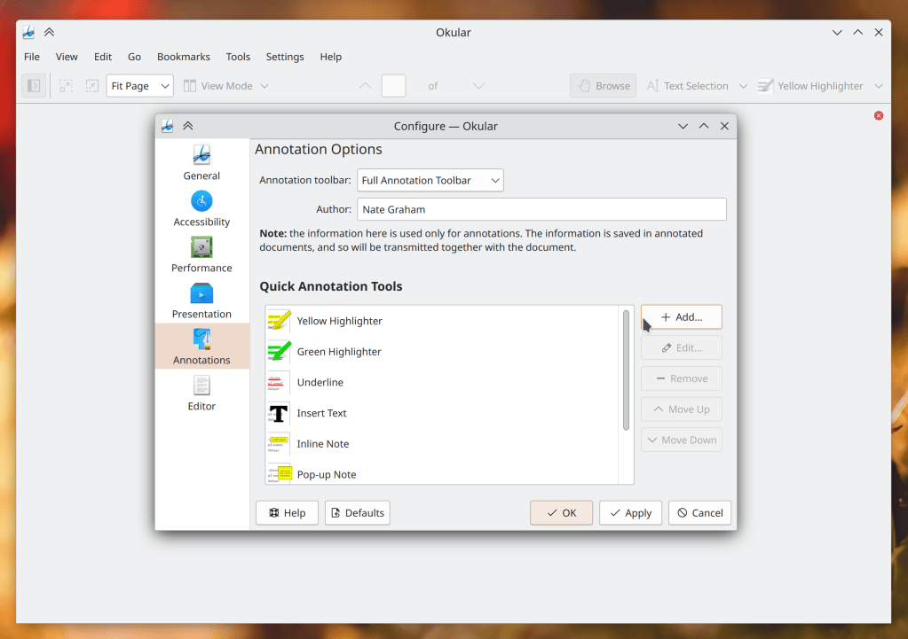
Task: Open the Editor settings page
Action: coord(201,394)
